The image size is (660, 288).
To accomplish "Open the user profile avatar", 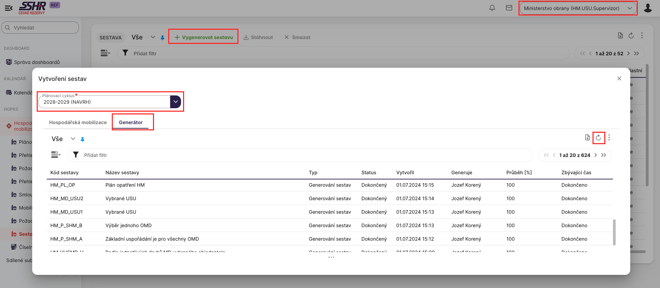I will pyautogui.click(x=648, y=8).
